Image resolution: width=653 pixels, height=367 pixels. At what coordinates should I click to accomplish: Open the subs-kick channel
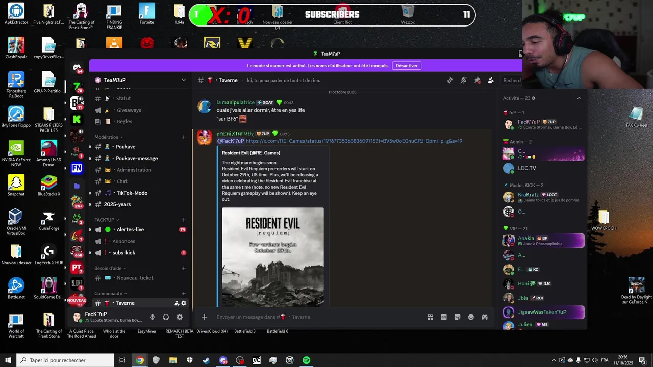140,253
